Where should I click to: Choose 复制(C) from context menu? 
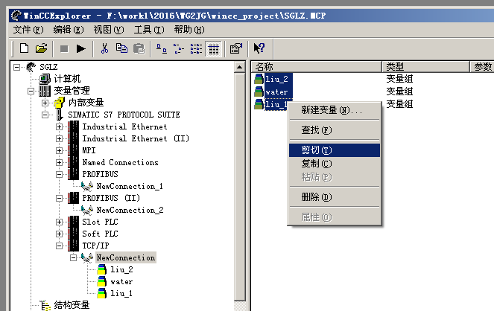coord(335,164)
